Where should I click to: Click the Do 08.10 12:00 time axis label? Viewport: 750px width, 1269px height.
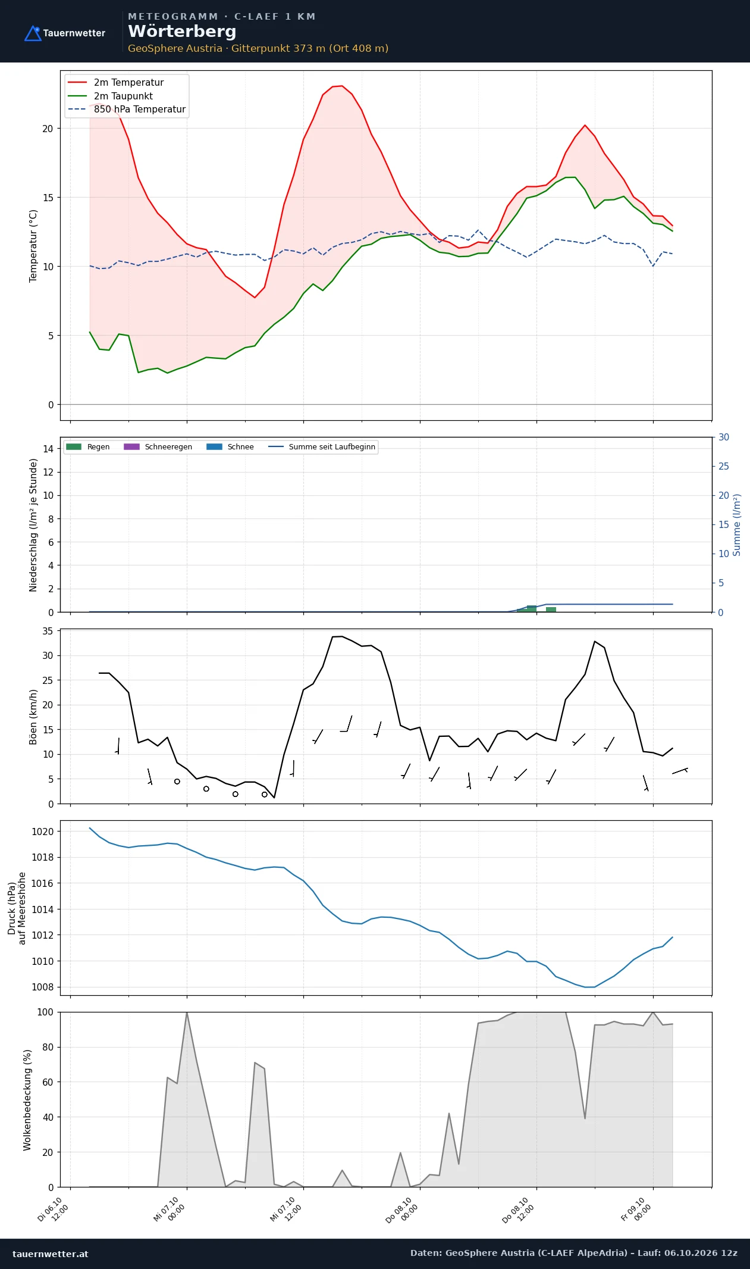pos(519,1209)
